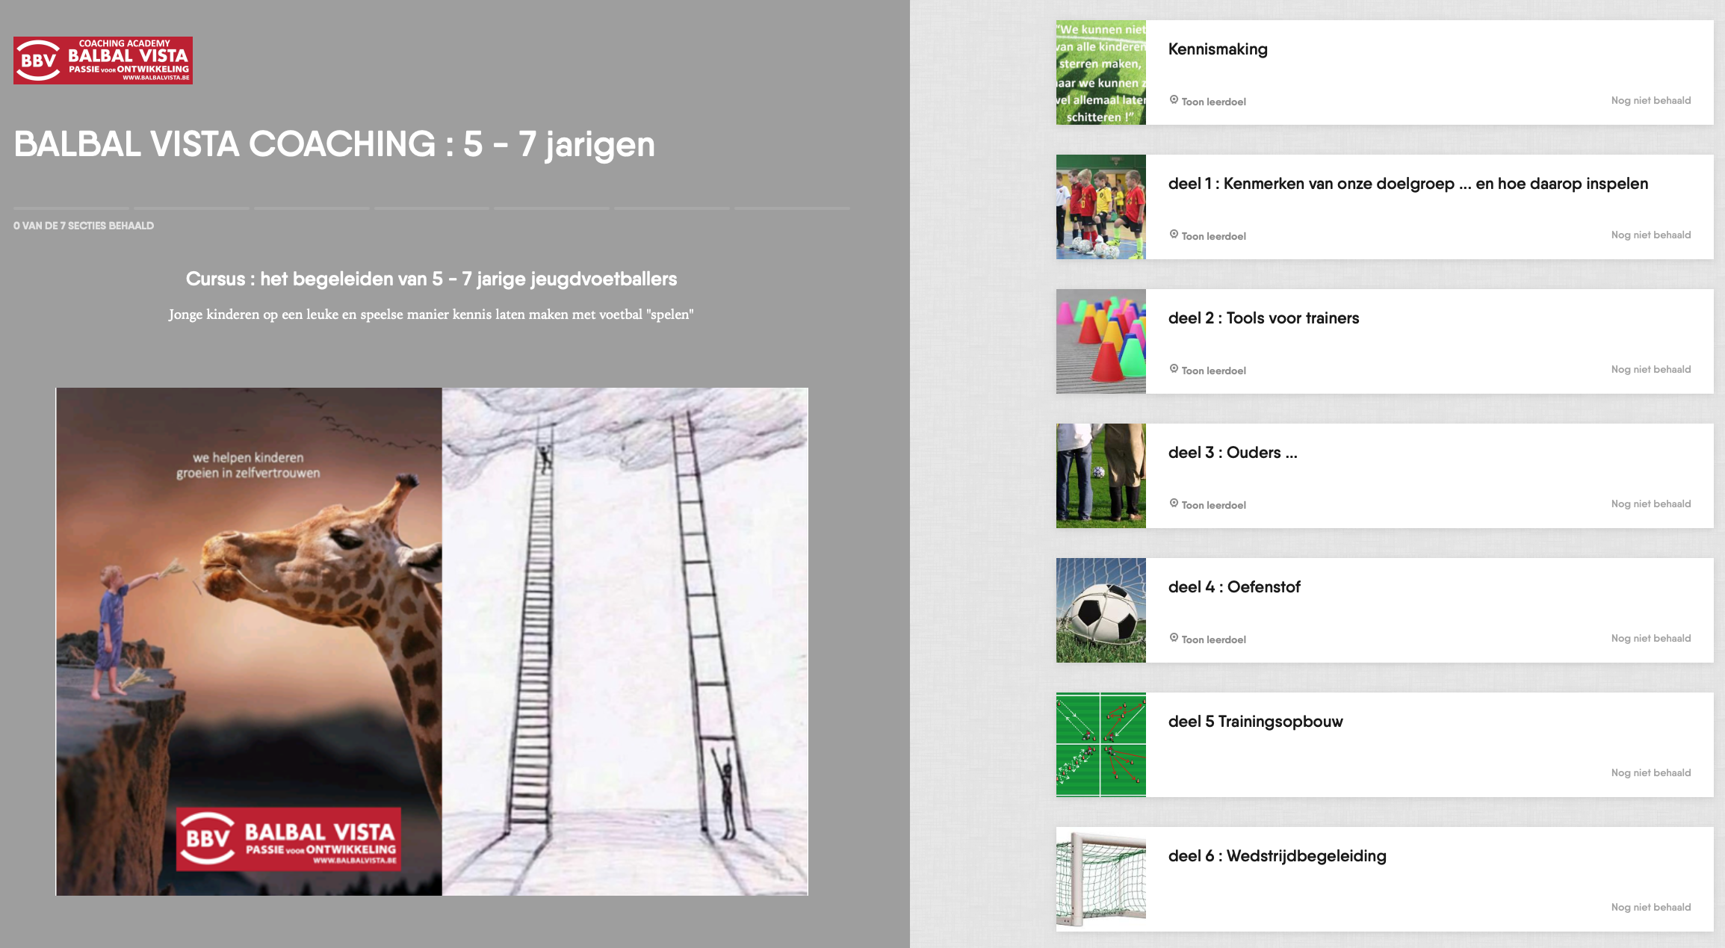1725x948 pixels.
Task: Click the soccer ball in net thumbnail
Action: click(x=1100, y=610)
